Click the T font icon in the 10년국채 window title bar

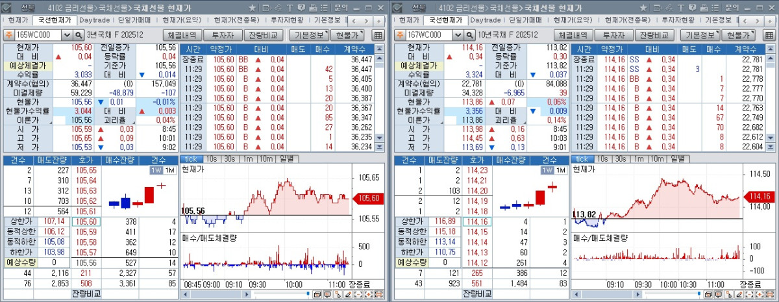click(x=681, y=8)
